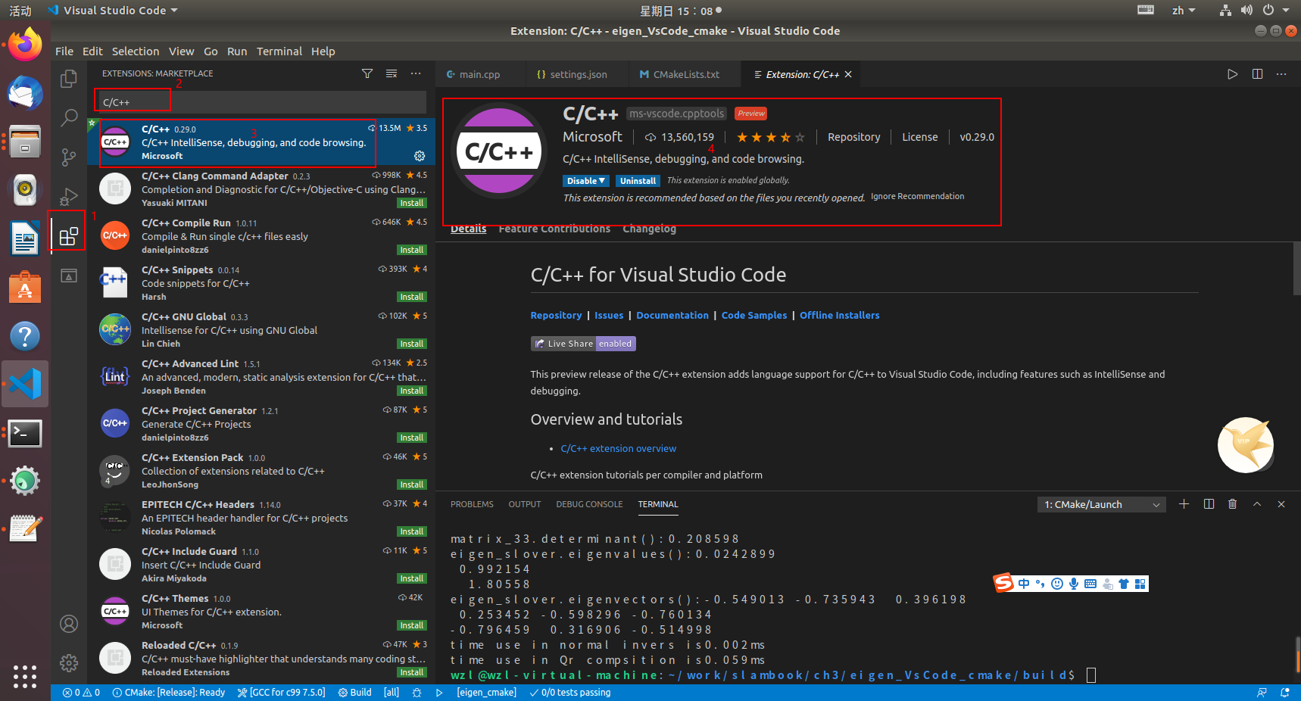Maximize the terminal panel size
This screenshot has width=1301, height=701.
[1257, 504]
